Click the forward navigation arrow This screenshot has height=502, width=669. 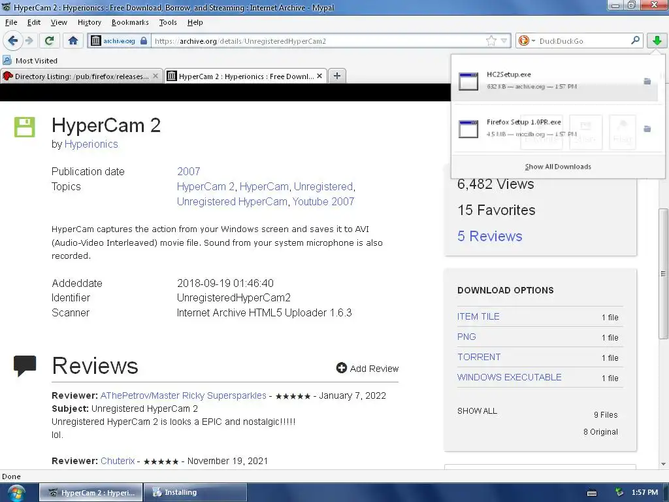coord(29,41)
